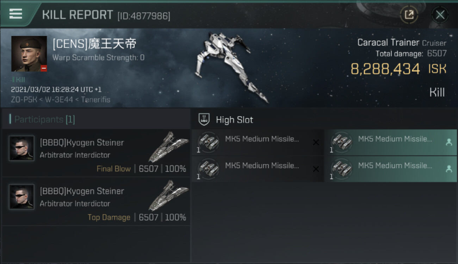
Task: Open the hamburger menu in header
Action: point(16,14)
